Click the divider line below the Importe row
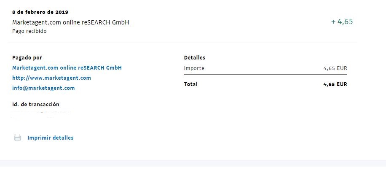 coord(265,74)
